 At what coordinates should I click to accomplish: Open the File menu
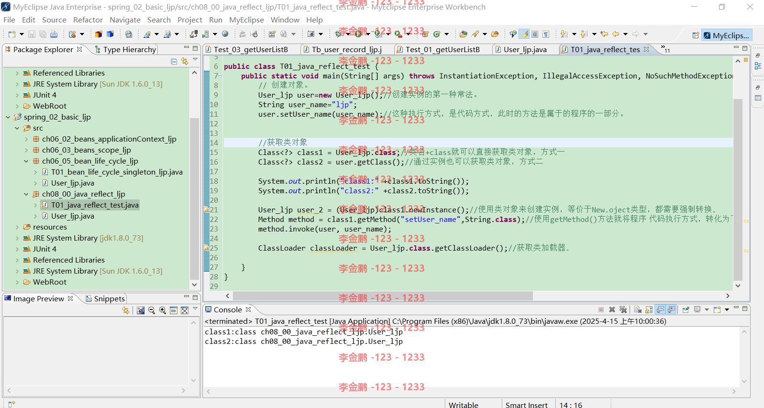[x=9, y=20]
